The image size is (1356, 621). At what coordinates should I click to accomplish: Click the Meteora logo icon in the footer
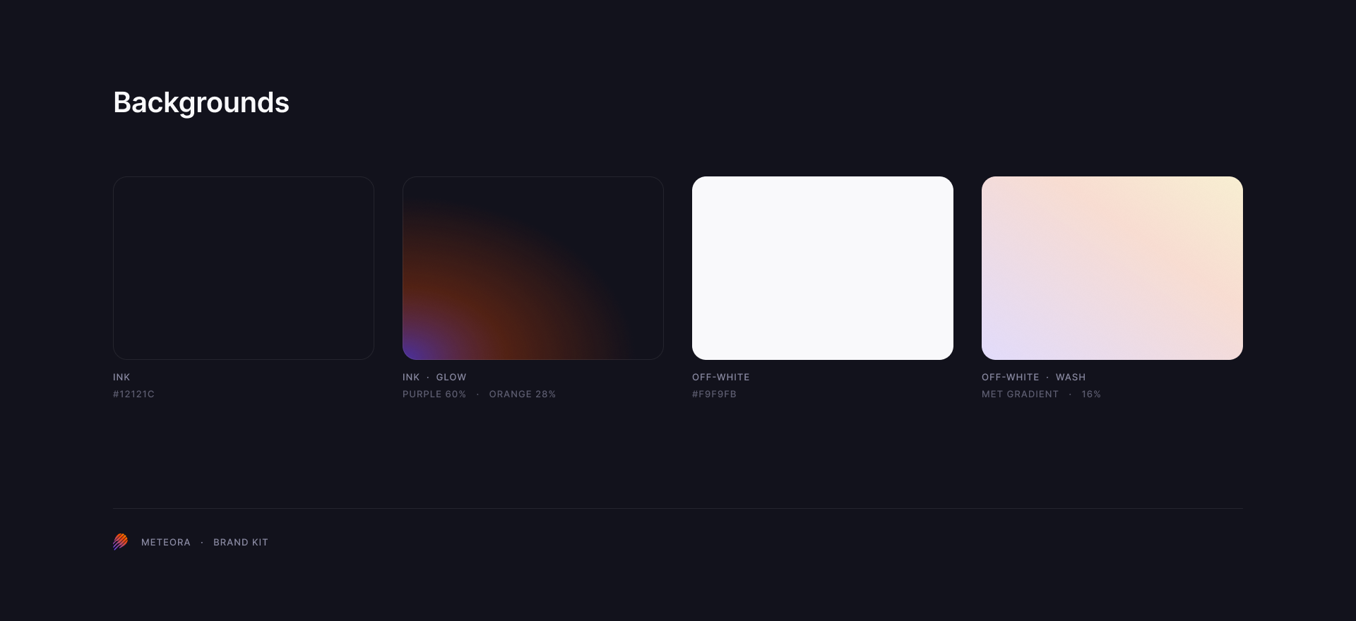121,542
